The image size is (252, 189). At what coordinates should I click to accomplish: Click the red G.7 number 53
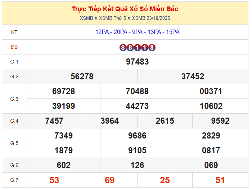point(54,180)
